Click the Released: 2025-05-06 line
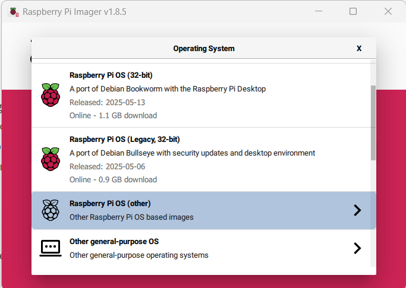 pyautogui.click(x=107, y=166)
